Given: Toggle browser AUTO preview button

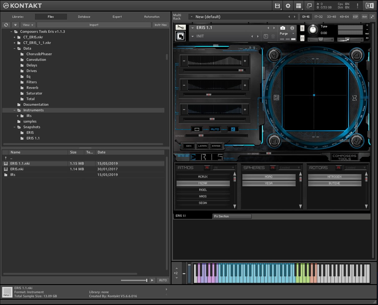Looking at the screenshot, I should (x=163, y=280).
